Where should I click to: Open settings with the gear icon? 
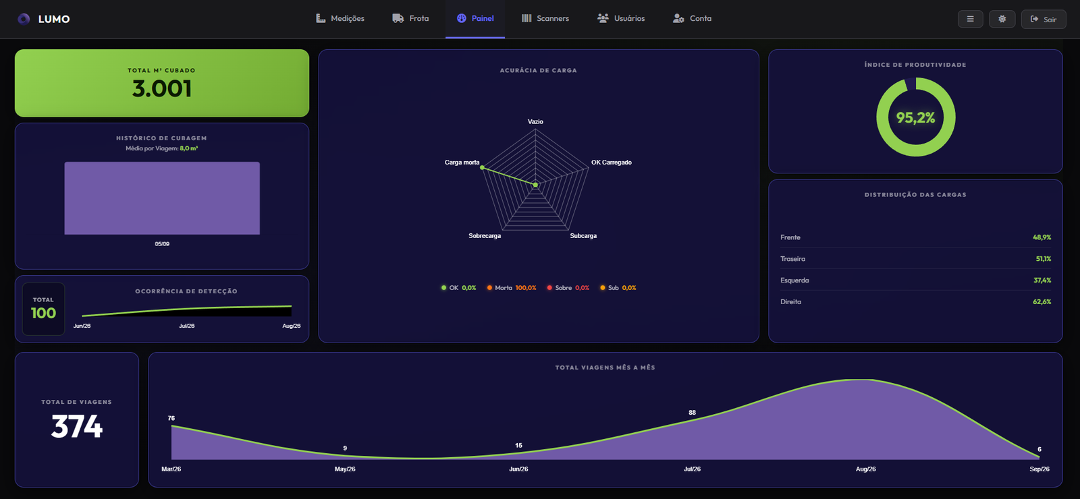[x=1002, y=19]
